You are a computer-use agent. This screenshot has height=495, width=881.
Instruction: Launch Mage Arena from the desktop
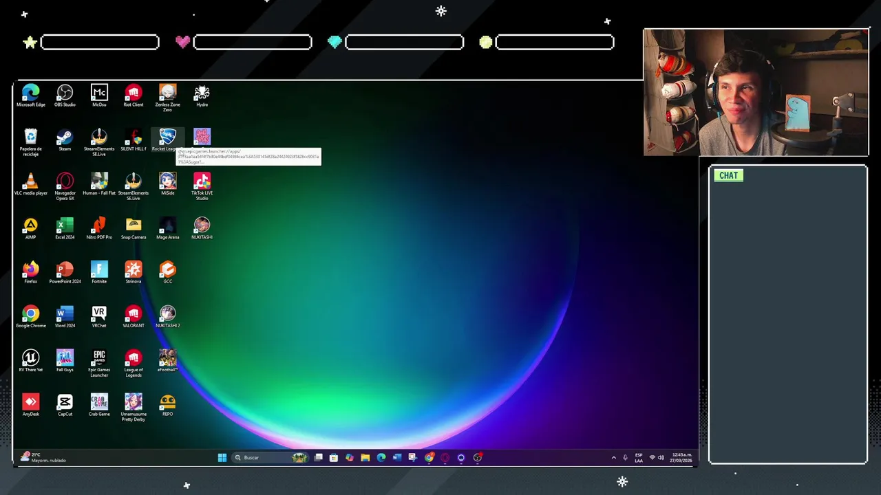pos(167,228)
